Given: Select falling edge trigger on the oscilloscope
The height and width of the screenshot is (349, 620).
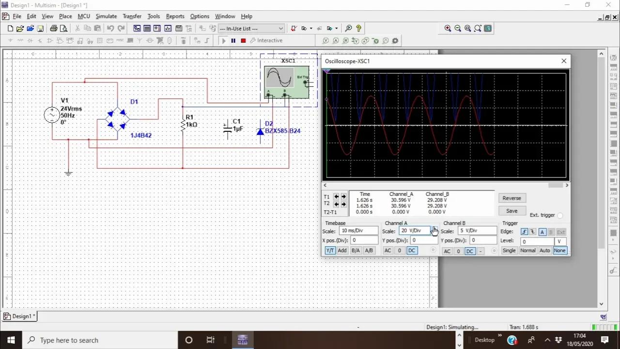Looking at the screenshot, I should (533, 232).
